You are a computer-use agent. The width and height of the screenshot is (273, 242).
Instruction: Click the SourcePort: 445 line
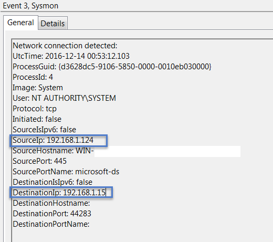click(39, 161)
